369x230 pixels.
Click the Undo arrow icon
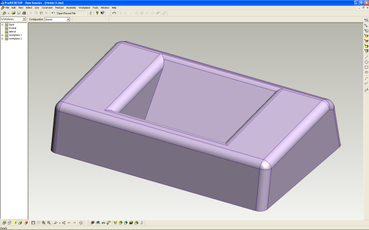pyautogui.click(x=53, y=13)
